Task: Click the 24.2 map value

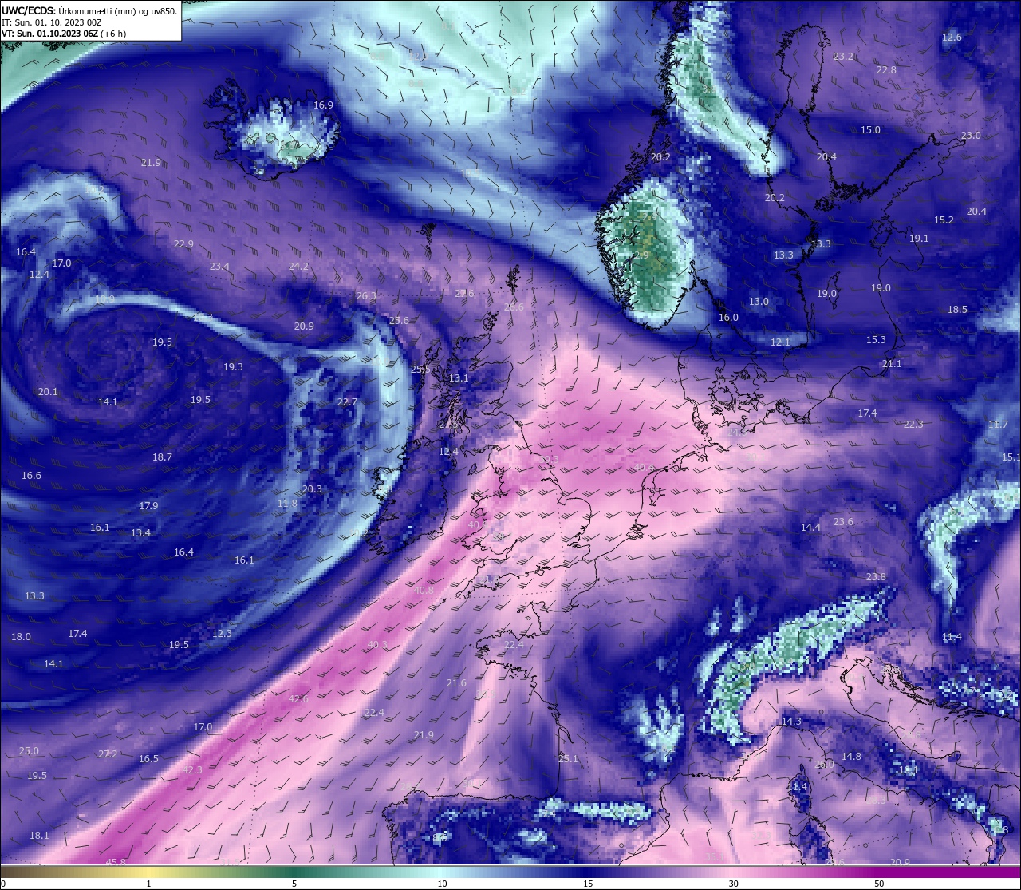Action: click(x=298, y=267)
